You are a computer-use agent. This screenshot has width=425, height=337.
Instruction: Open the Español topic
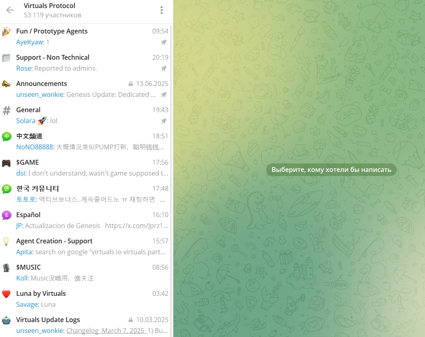tap(85, 221)
